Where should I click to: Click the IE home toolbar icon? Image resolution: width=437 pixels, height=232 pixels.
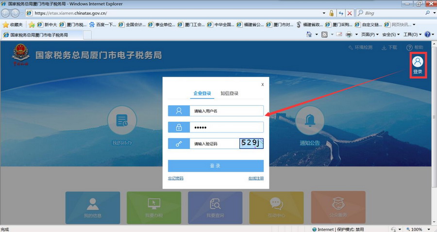(x=310, y=35)
